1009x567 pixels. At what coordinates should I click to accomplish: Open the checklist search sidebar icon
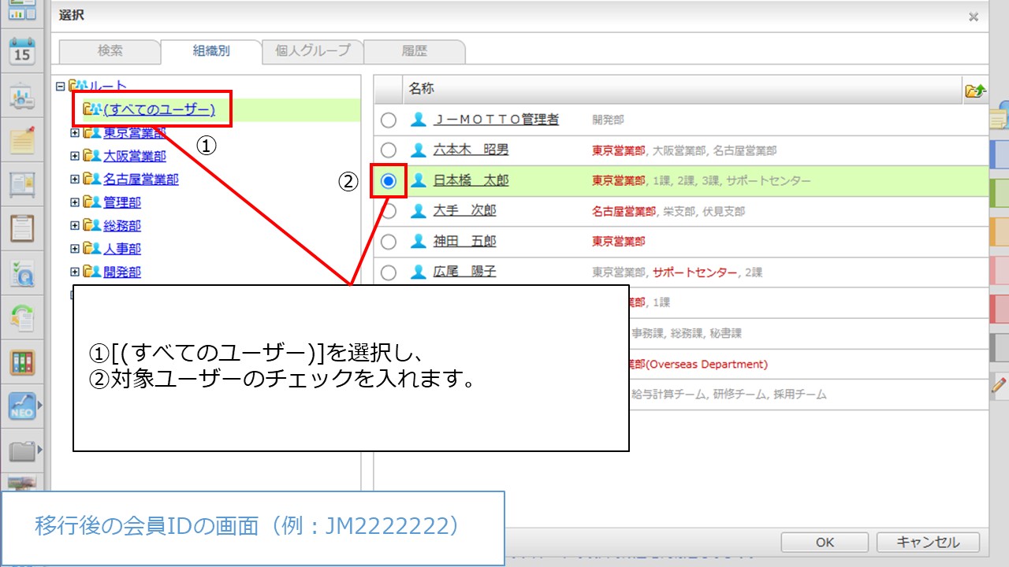coord(22,273)
